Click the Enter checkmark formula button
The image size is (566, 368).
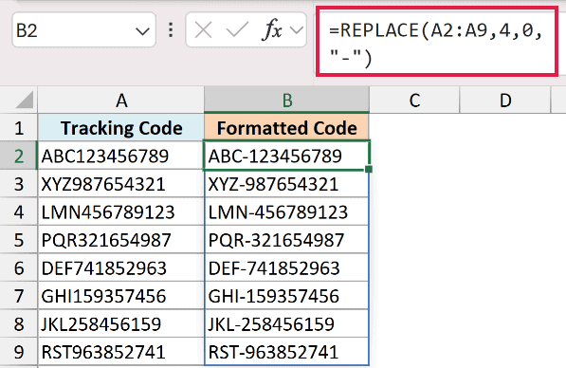237,29
